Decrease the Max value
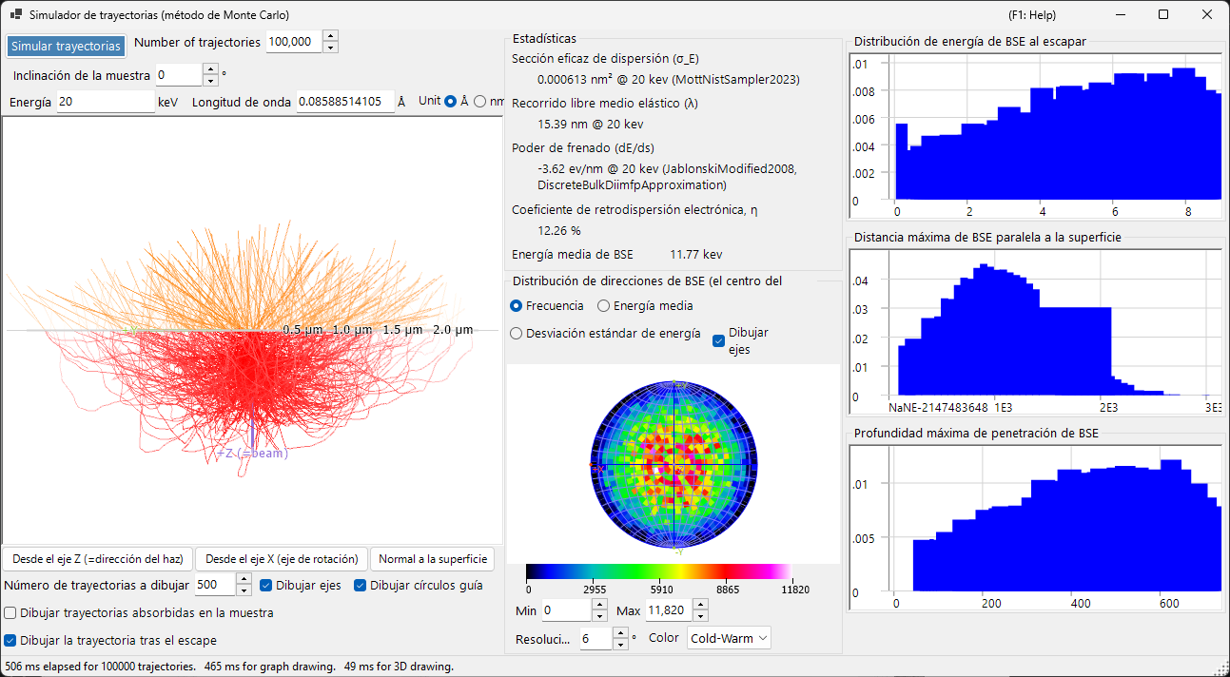Image resolution: width=1230 pixels, height=677 pixels. 701,616
